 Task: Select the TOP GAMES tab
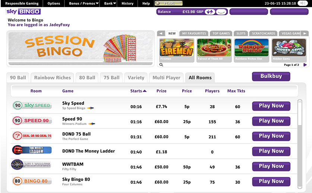(x=221, y=33)
